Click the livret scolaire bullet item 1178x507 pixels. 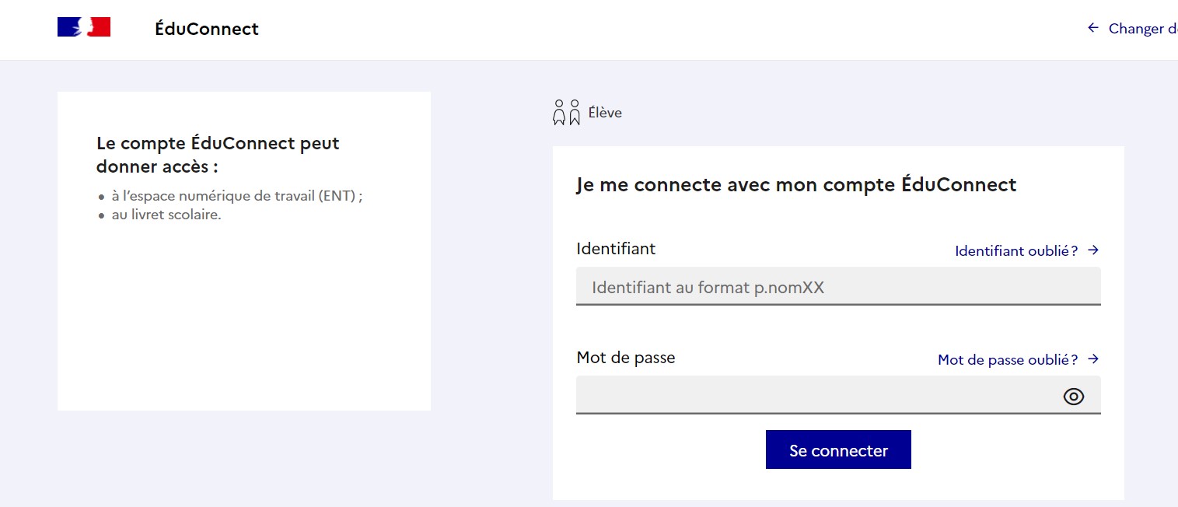tap(166, 215)
